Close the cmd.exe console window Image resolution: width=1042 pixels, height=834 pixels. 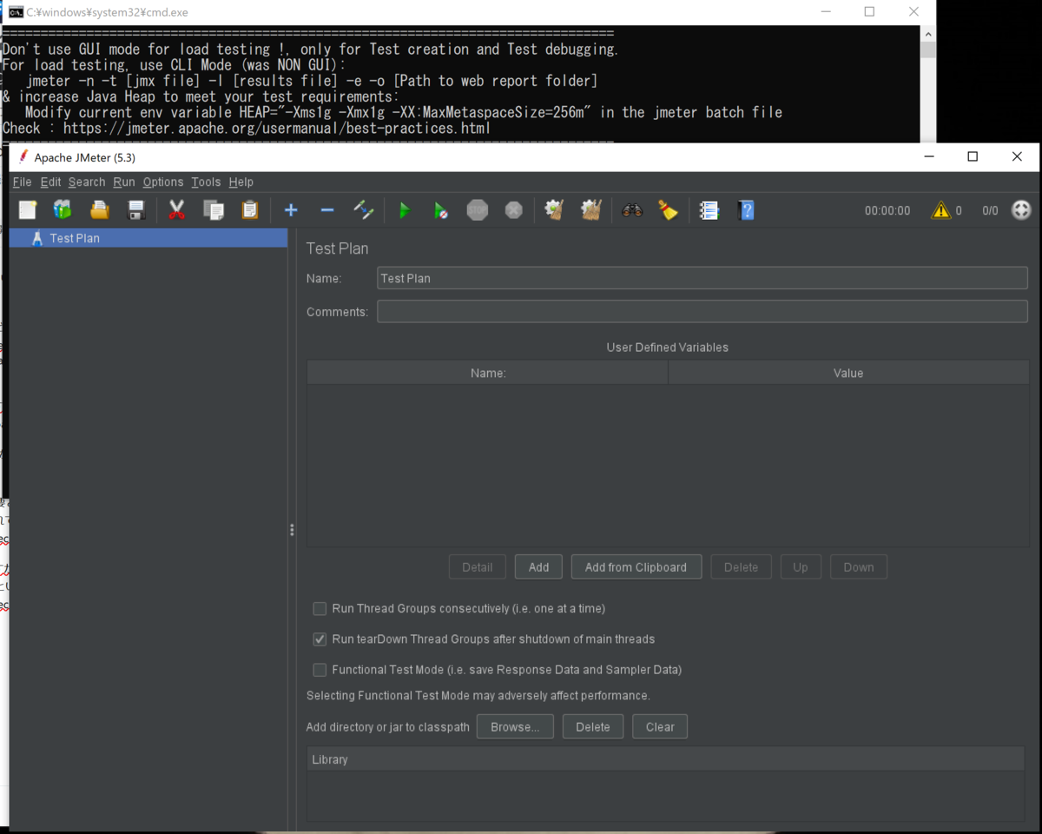(x=913, y=12)
